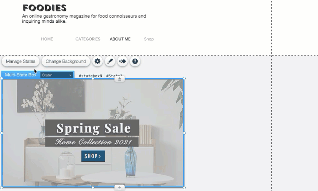Screen dimensions: 318x191
Task: Open the State1 dropdown
Action: coord(57,75)
